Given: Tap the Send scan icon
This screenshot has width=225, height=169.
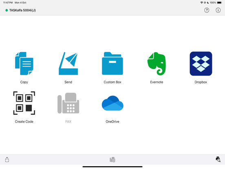Looking at the screenshot, I should tap(68, 64).
